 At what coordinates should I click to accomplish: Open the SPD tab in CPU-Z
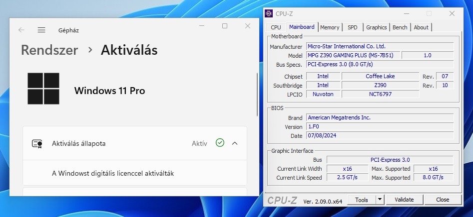click(x=352, y=27)
